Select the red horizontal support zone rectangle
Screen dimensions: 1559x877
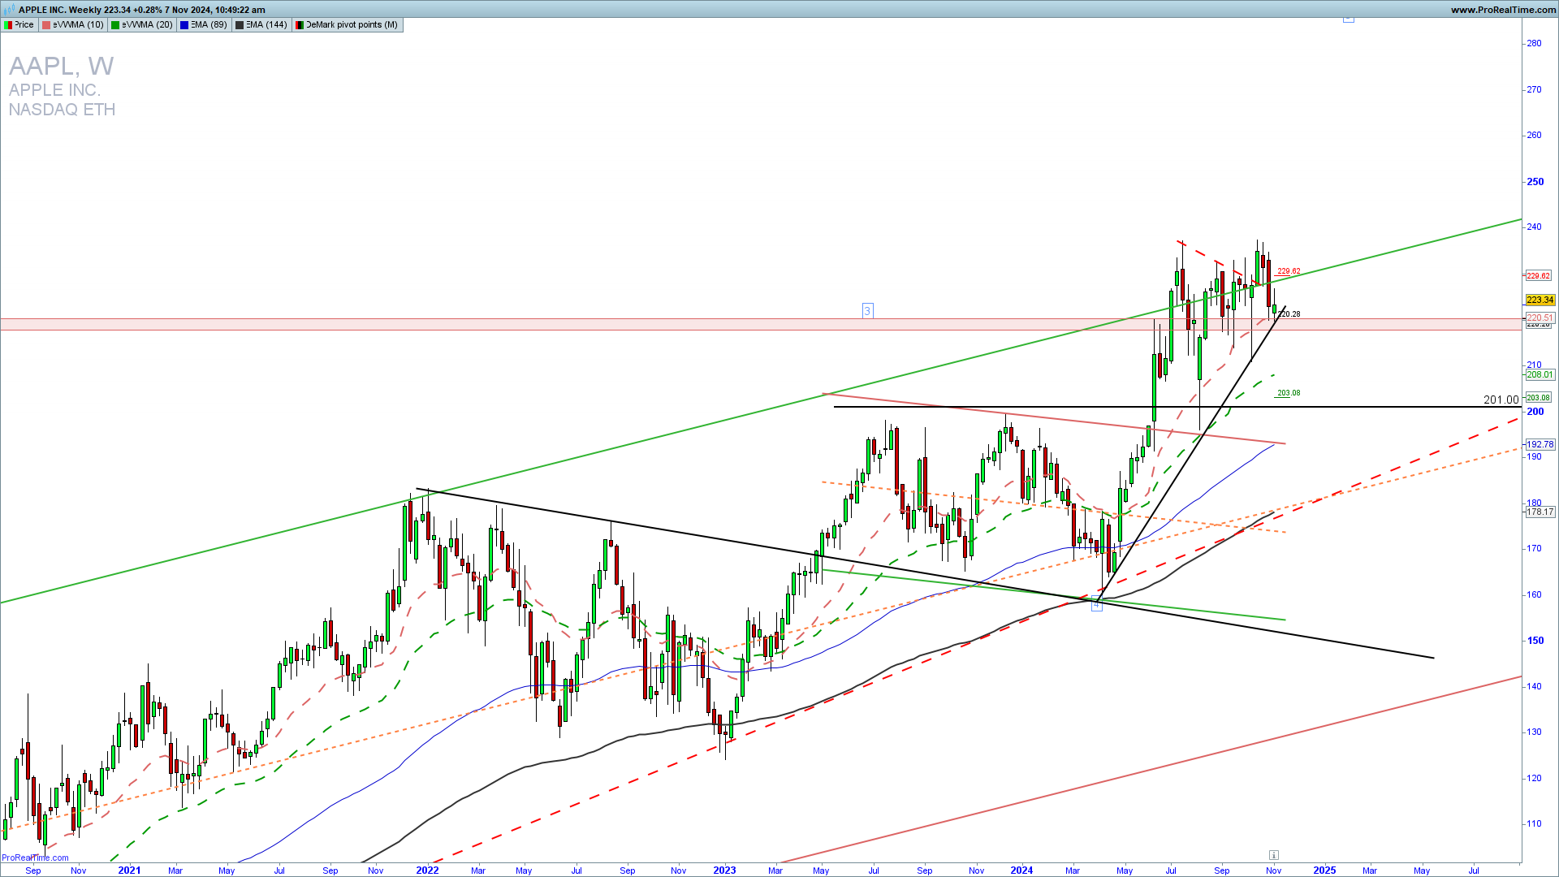(x=761, y=324)
